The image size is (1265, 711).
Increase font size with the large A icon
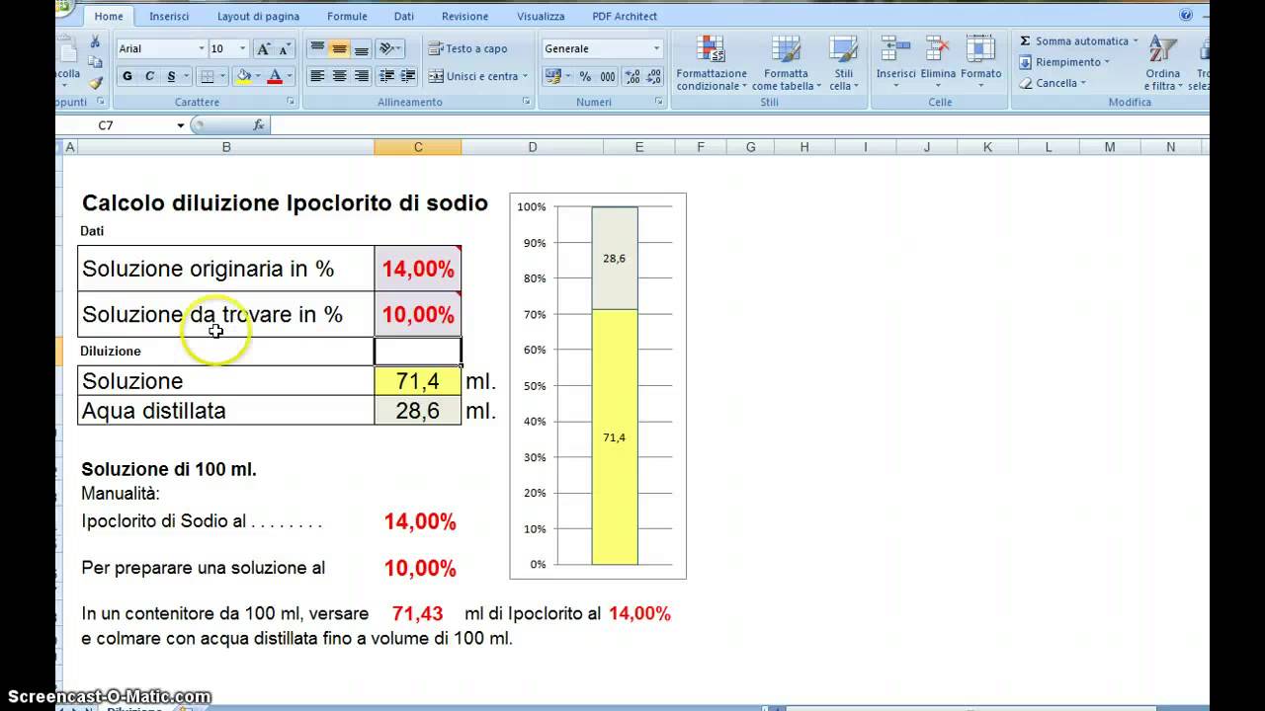click(x=264, y=48)
